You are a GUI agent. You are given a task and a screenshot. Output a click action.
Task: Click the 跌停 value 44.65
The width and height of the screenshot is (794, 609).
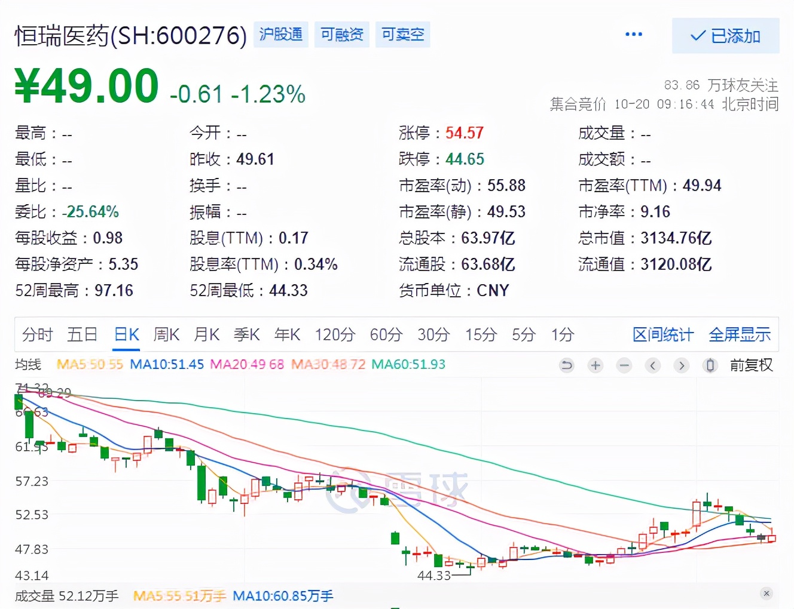point(465,159)
